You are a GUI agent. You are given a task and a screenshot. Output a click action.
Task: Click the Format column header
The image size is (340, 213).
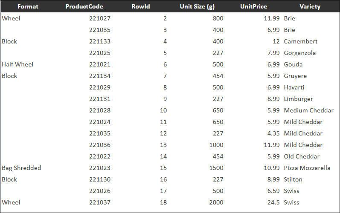pyautogui.click(x=28, y=7)
